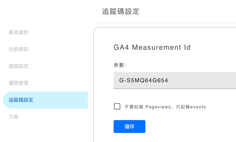
Task: Select the highlighted 追蹤碼設定 sidebar item
Action: coord(21,100)
